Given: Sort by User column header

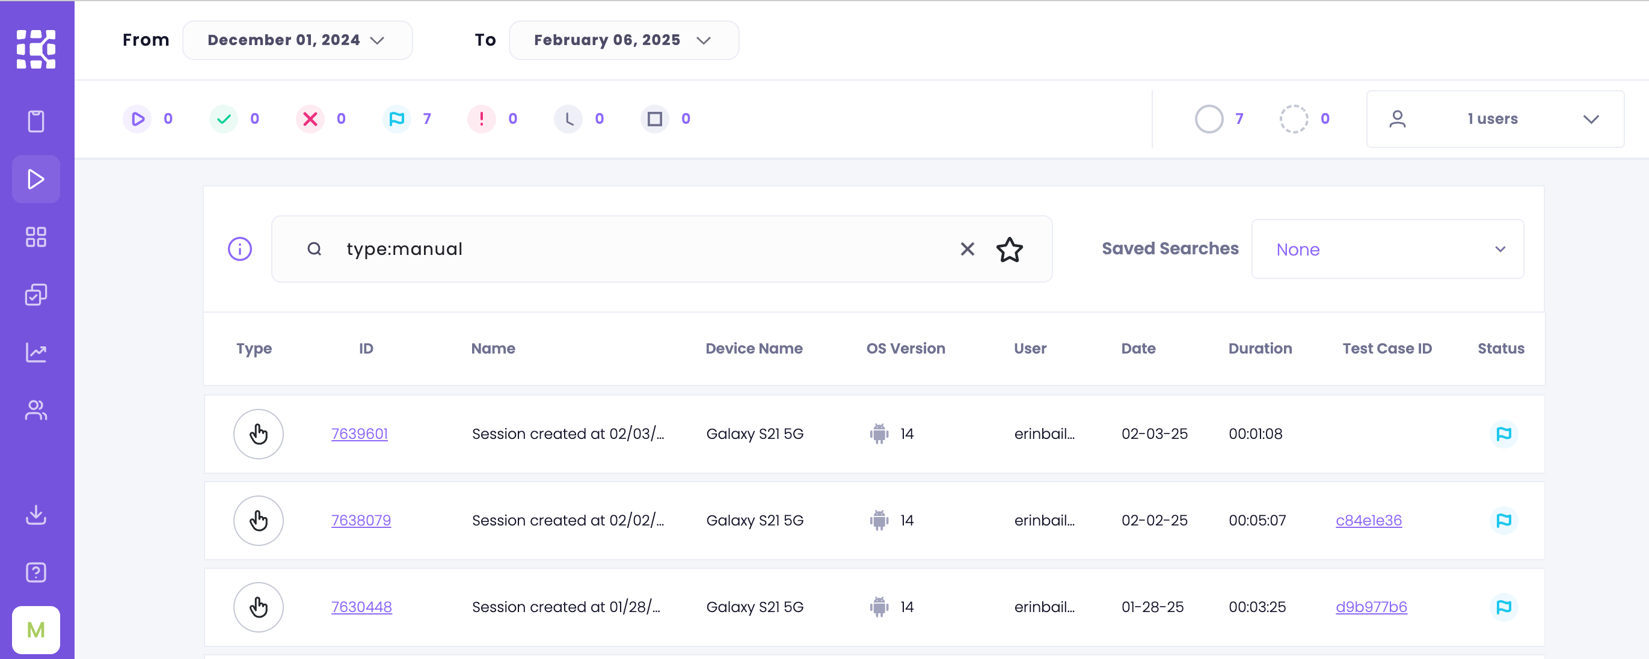Looking at the screenshot, I should [x=1030, y=349].
